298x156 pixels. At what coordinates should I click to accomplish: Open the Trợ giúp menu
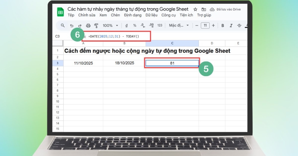pos(204,15)
